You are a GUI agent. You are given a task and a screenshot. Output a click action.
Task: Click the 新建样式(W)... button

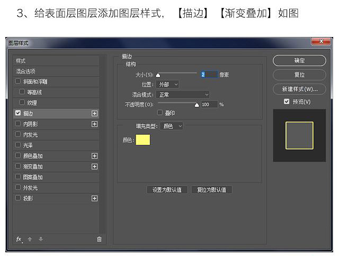click(x=299, y=89)
